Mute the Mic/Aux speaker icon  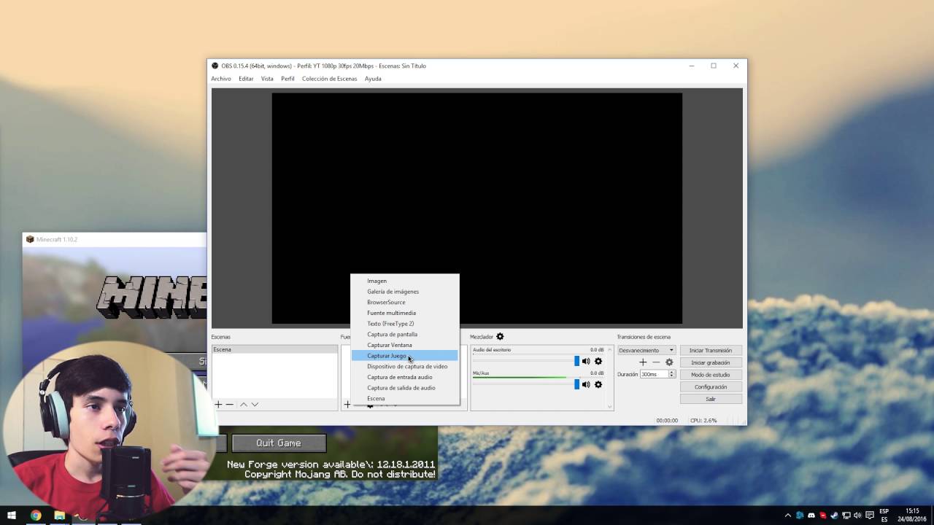586,384
